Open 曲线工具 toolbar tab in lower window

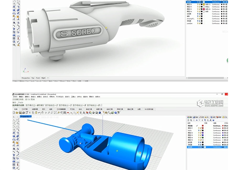[89, 109]
